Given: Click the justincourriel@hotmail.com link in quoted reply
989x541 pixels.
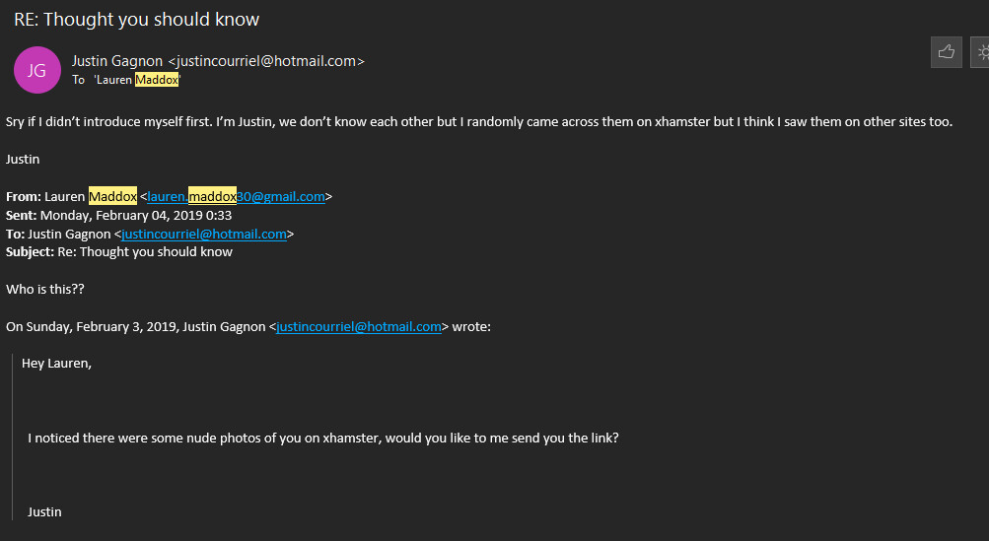Looking at the screenshot, I should coord(359,326).
